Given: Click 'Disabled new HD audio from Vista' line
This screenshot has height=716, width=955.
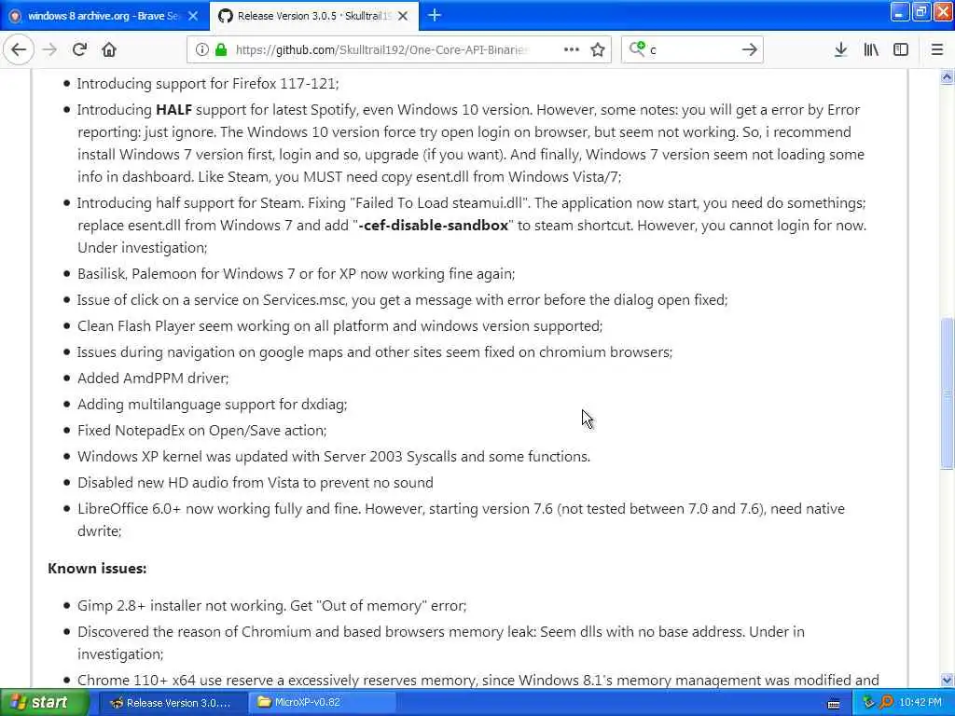Looking at the screenshot, I should (256, 483).
